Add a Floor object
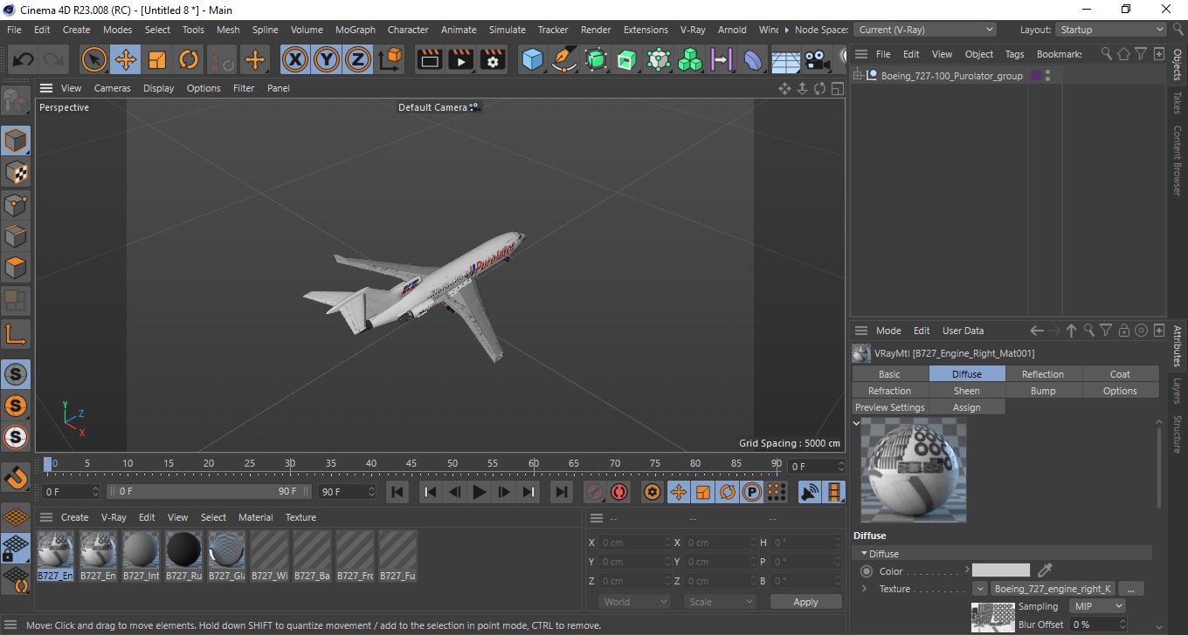Screen dimensions: 1188x635 point(785,60)
